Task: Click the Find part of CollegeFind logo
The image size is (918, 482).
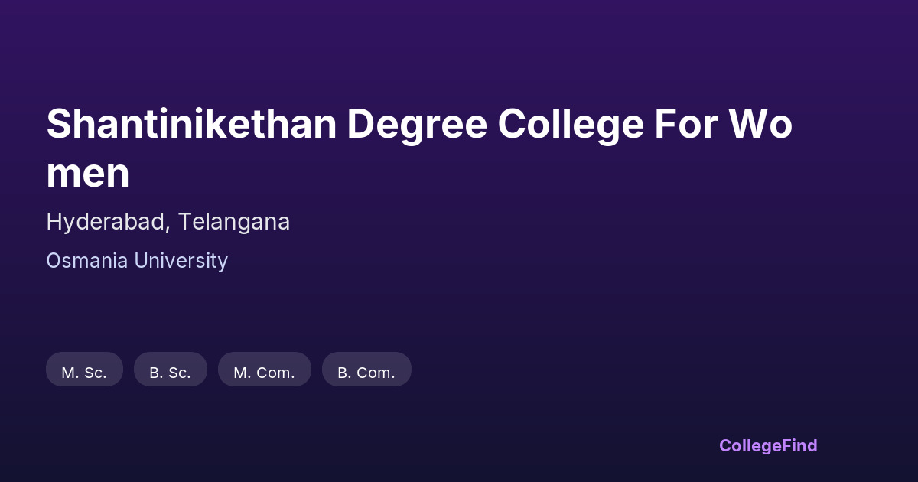Action: 797,445
